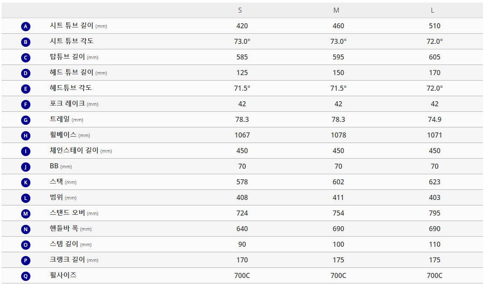
Task: Click the blue A circle icon
Action: 26,26
